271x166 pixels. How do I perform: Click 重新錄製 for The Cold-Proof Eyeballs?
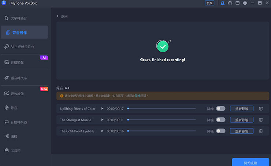pos(241,131)
